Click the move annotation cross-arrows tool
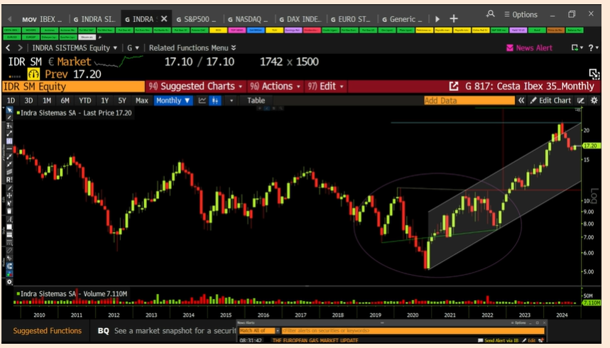Viewport: 610px width, 348px height. tap(9, 195)
